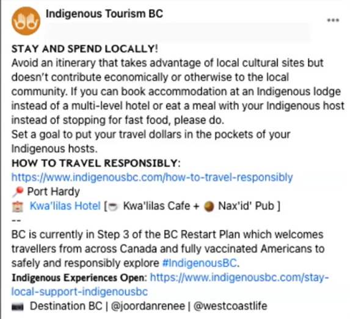Click the Destination BC credit text

66,306
